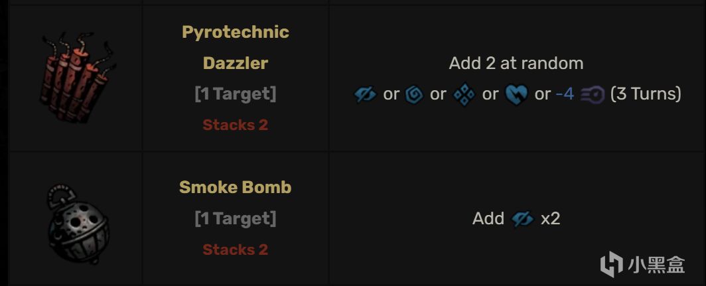Click the blue -4 speed value
Screen dimensions: 706x286
point(564,94)
